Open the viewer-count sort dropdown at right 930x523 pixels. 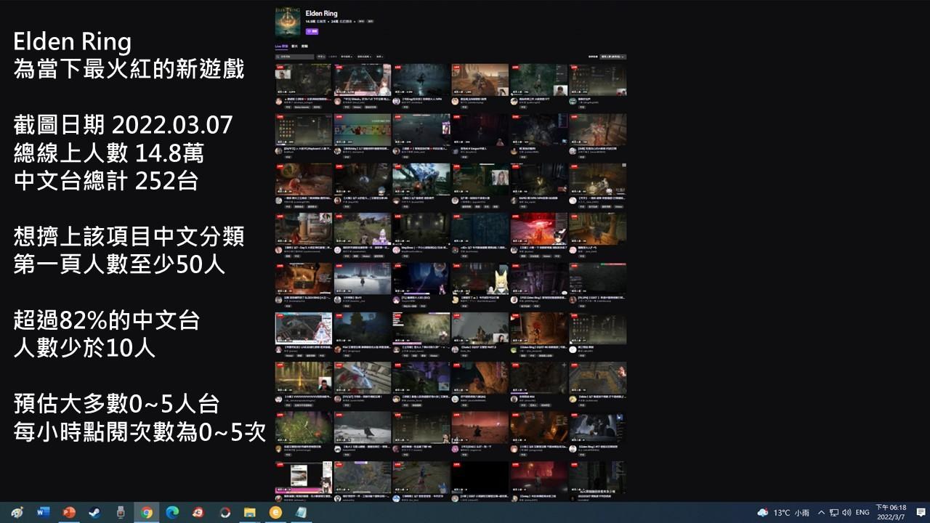coord(612,57)
